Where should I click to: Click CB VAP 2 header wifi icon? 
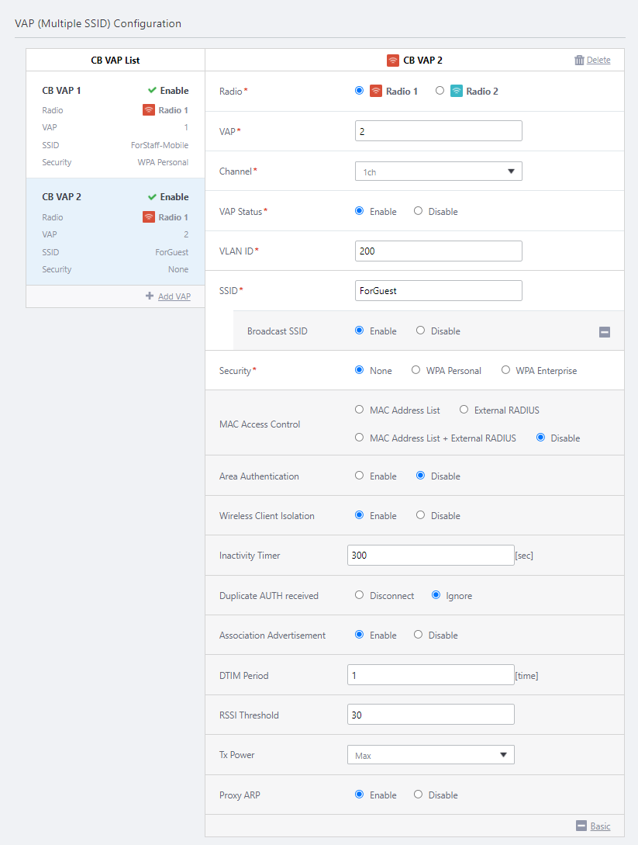coord(393,60)
